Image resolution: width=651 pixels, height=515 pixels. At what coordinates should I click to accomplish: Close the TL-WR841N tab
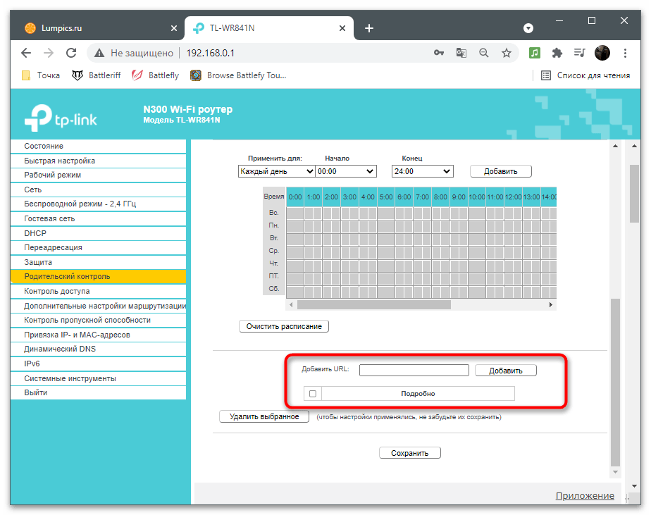342,28
